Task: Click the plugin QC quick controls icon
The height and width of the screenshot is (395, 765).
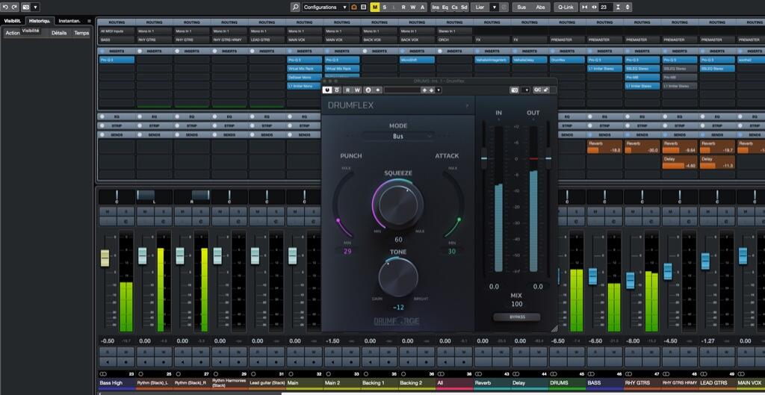Action: click(537, 90)
